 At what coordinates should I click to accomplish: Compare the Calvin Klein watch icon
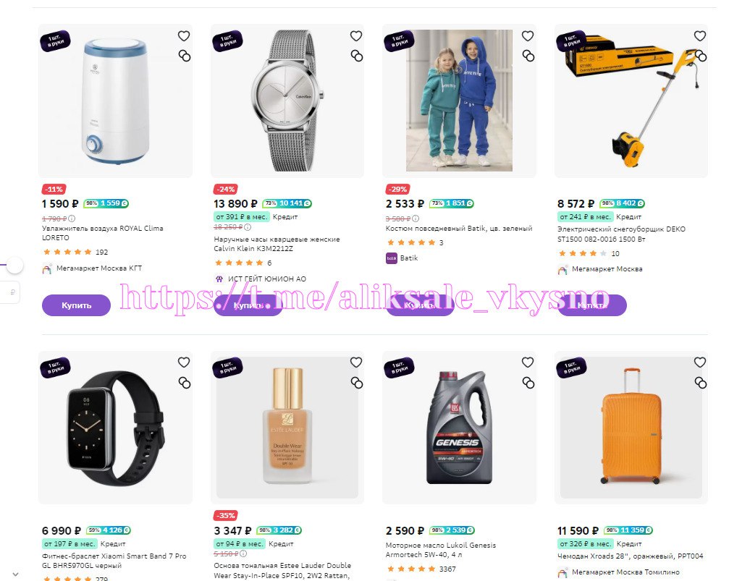357,56
